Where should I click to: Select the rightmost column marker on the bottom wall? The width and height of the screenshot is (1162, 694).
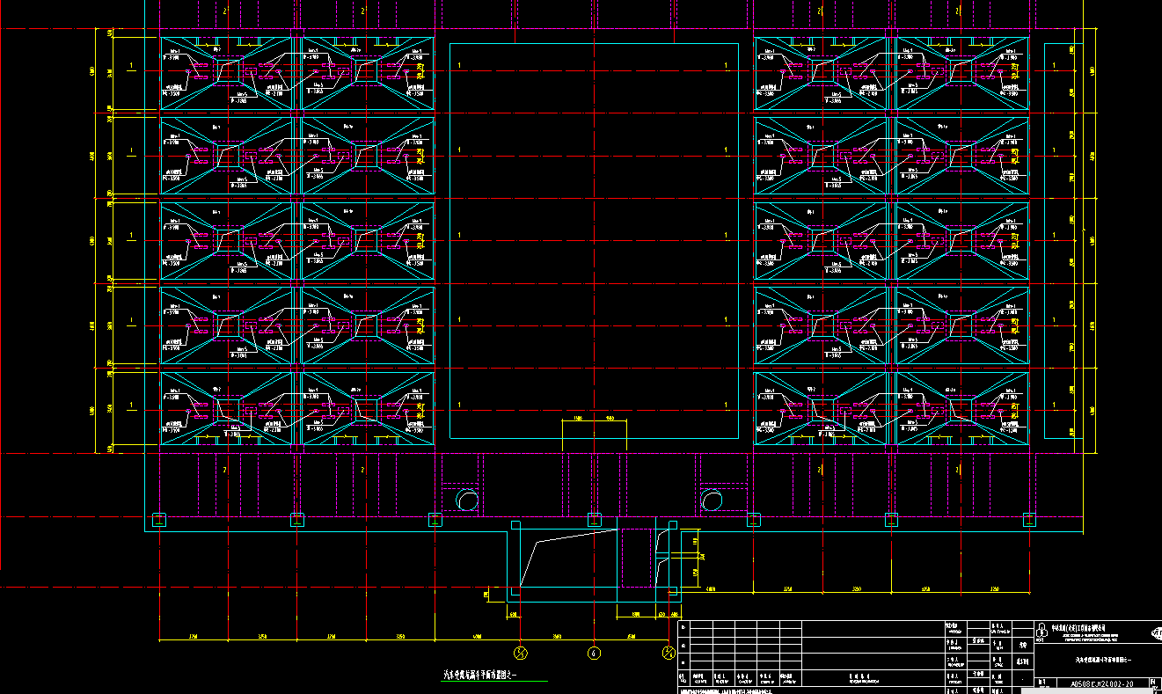point(1029,520)
